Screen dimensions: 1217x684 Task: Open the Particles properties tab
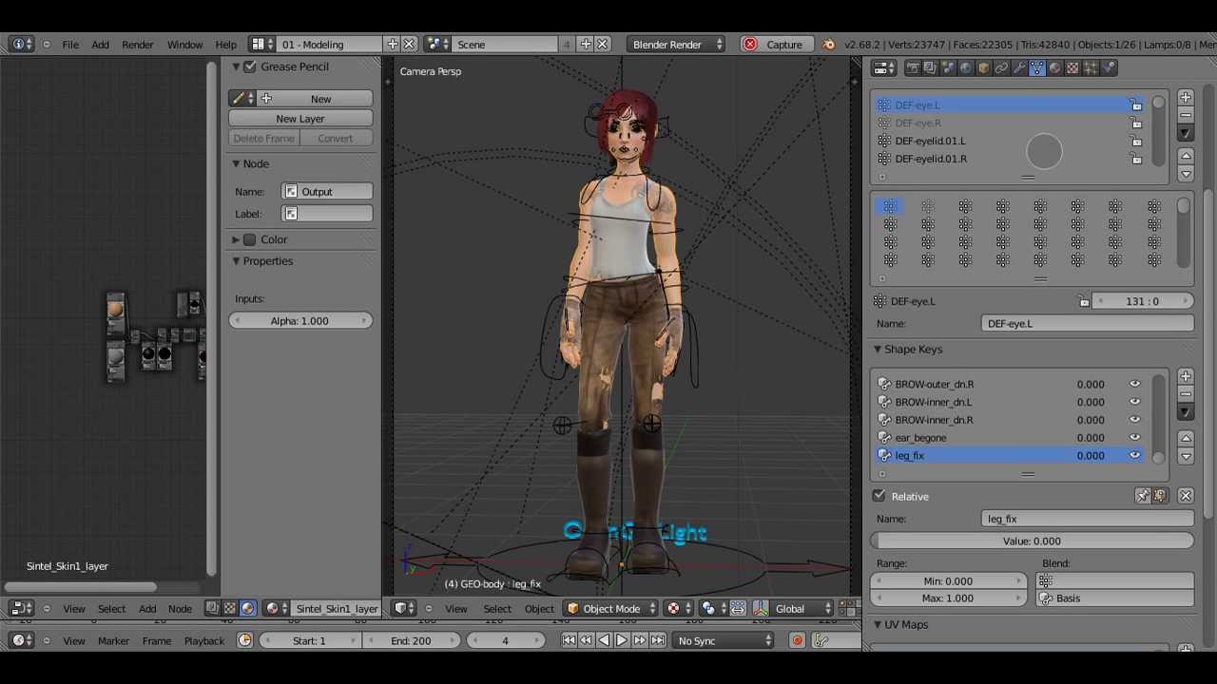(1091, 67)
